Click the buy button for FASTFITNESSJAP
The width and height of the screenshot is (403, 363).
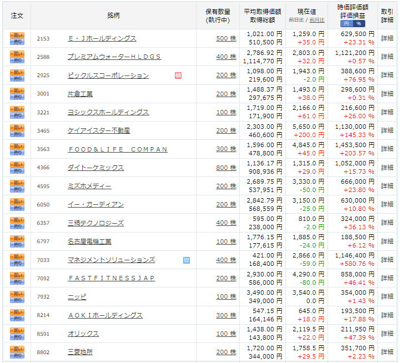[x=17, y=275]
